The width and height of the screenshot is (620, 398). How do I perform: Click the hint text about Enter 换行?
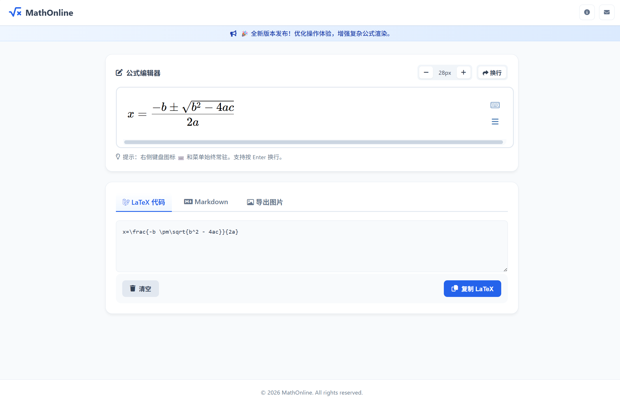pyautogui.click(x=203, y=157)
